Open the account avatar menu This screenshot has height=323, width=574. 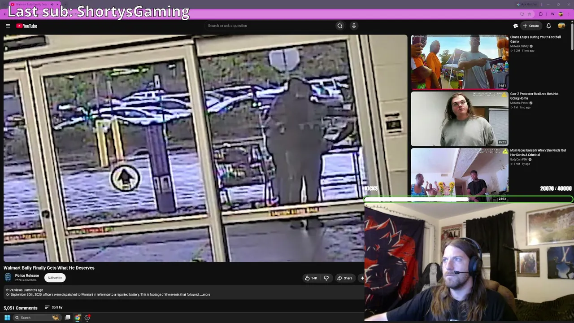pos(561,26)
